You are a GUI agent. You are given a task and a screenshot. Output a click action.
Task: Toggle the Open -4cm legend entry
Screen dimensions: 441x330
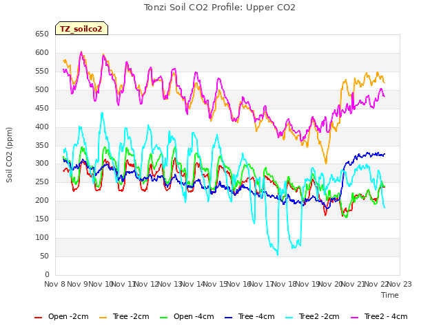(187, 316)
